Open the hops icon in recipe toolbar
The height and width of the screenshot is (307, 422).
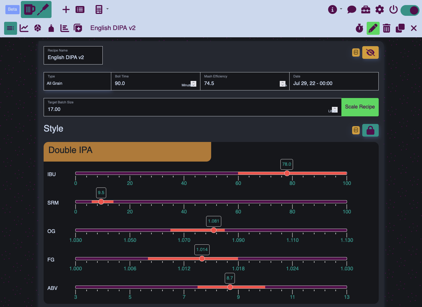(38, 28)
